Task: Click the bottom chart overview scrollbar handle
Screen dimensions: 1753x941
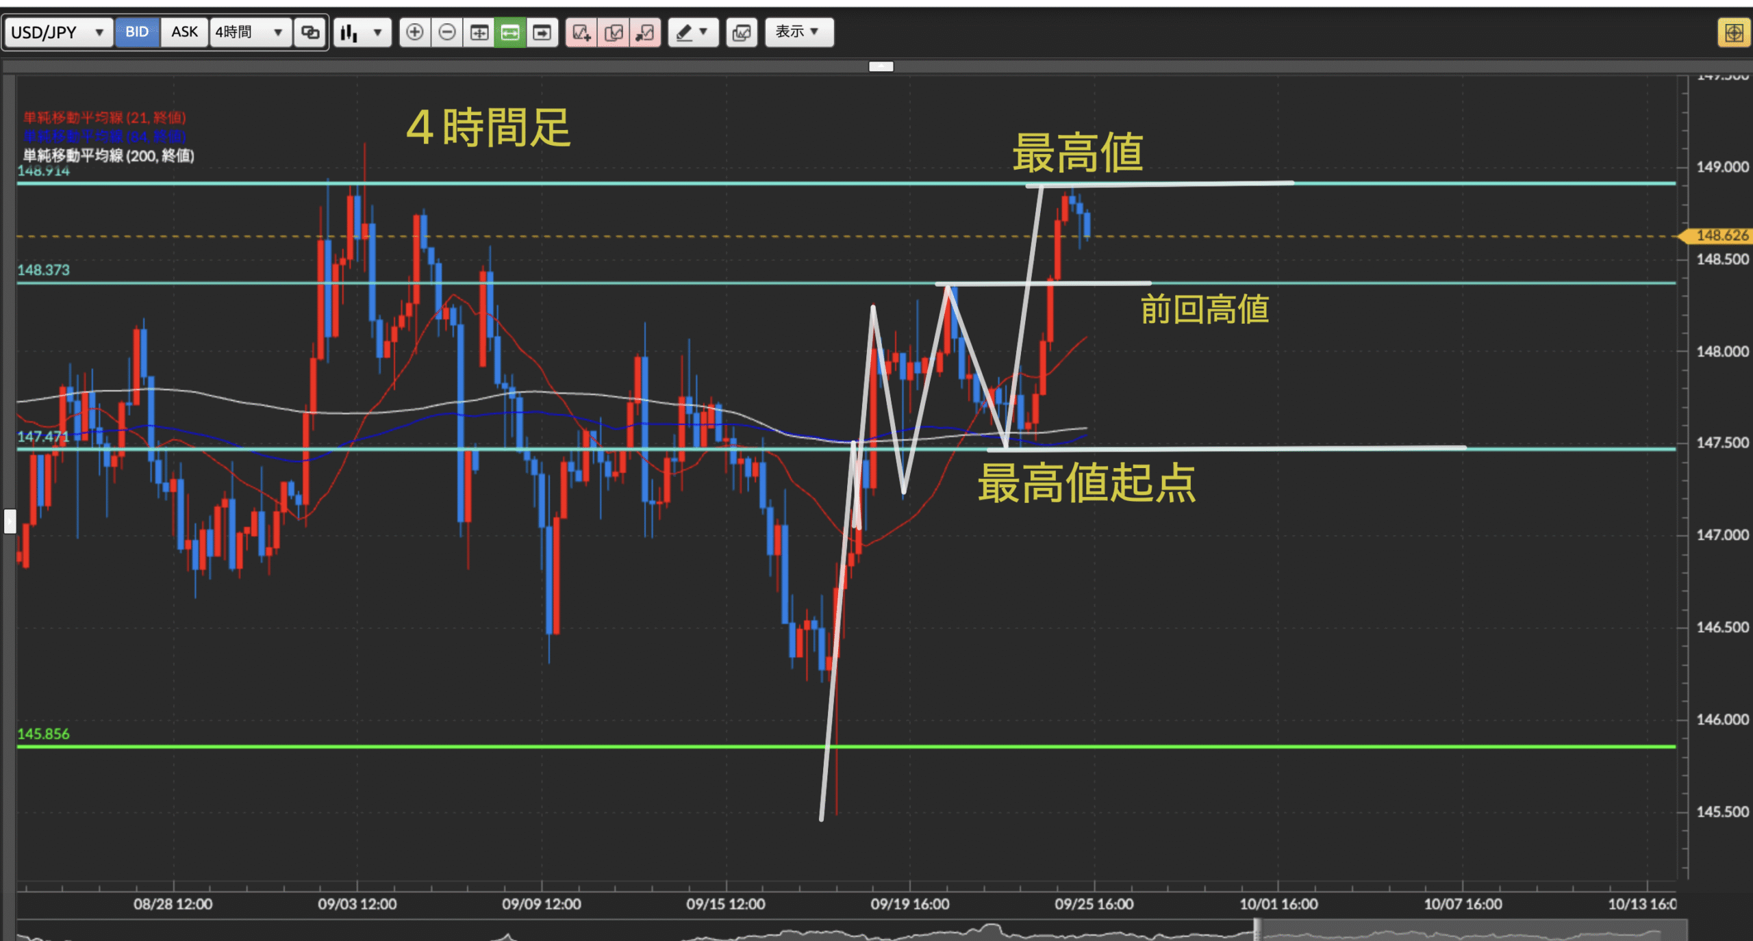Action: tap(1257, 931)
